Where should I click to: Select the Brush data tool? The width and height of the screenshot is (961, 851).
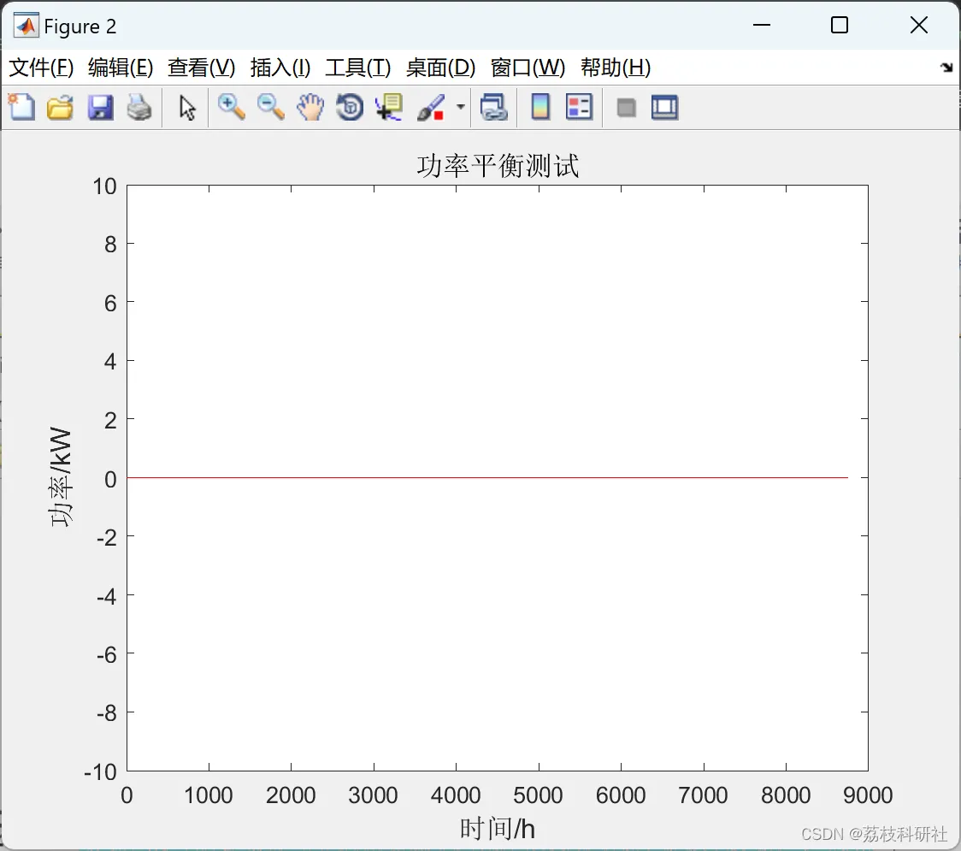click(431, 107)
